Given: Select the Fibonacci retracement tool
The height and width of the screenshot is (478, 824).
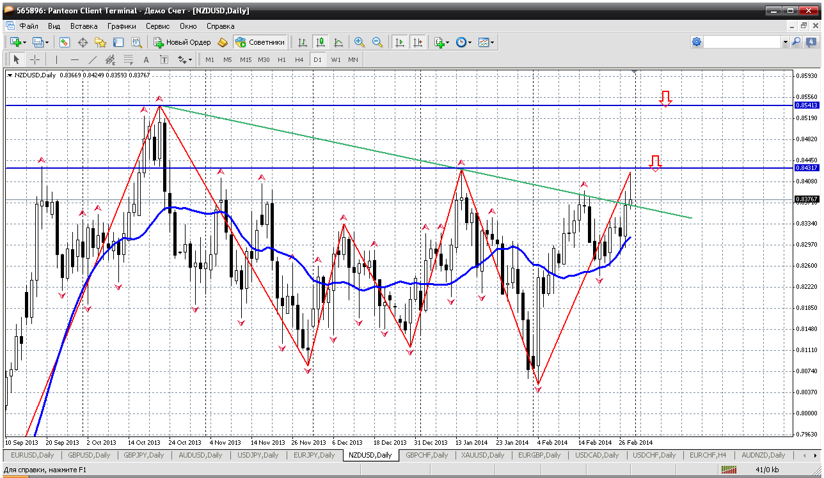Looking at the screenshot, I should [x=128, y=59].
